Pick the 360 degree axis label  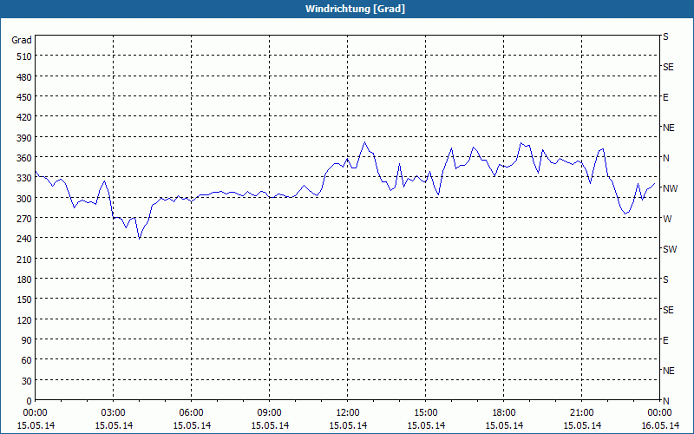click(x=24, y=158)
